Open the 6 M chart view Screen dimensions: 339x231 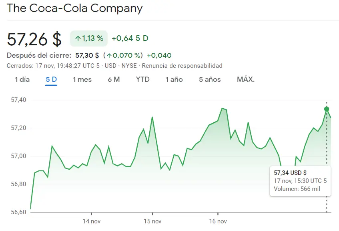click(114, 79)
